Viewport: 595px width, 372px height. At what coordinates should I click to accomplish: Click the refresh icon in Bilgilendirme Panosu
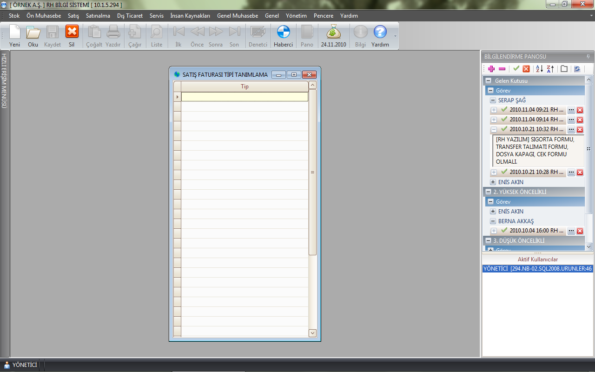click(x=577, y=69)
